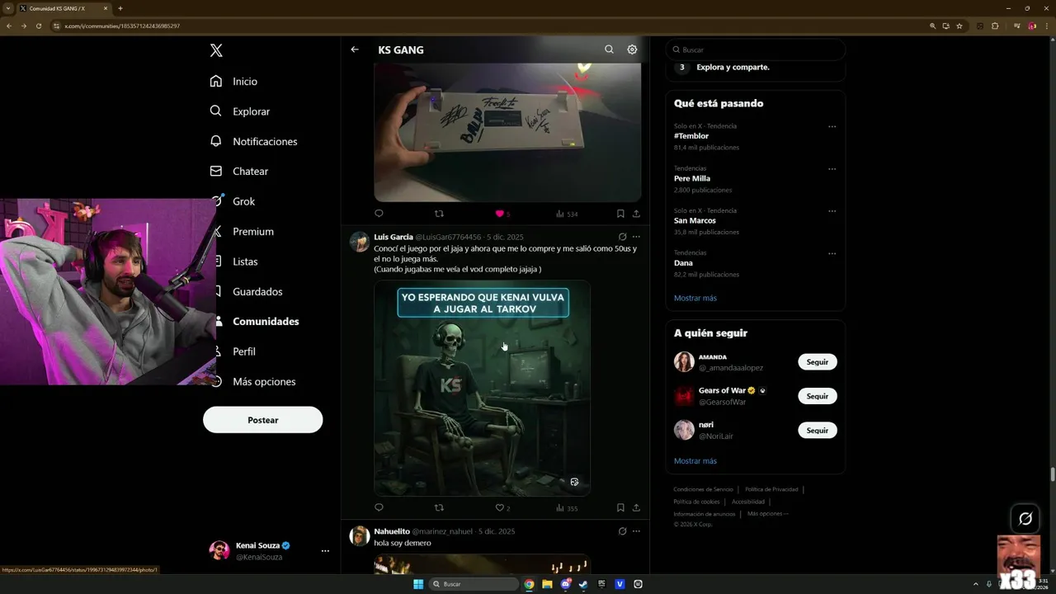Open KS GANG community settings gear
The image size is (1056, 594).
point(632,49)
